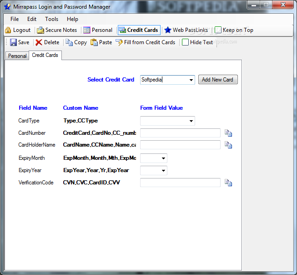Screen dimensions: 297x275
Task: Click the Mirrapass title bar app icon
Action: (8, 7)
